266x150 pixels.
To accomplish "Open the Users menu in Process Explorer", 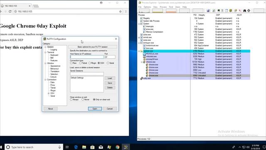I will click(x=177, y=7).
